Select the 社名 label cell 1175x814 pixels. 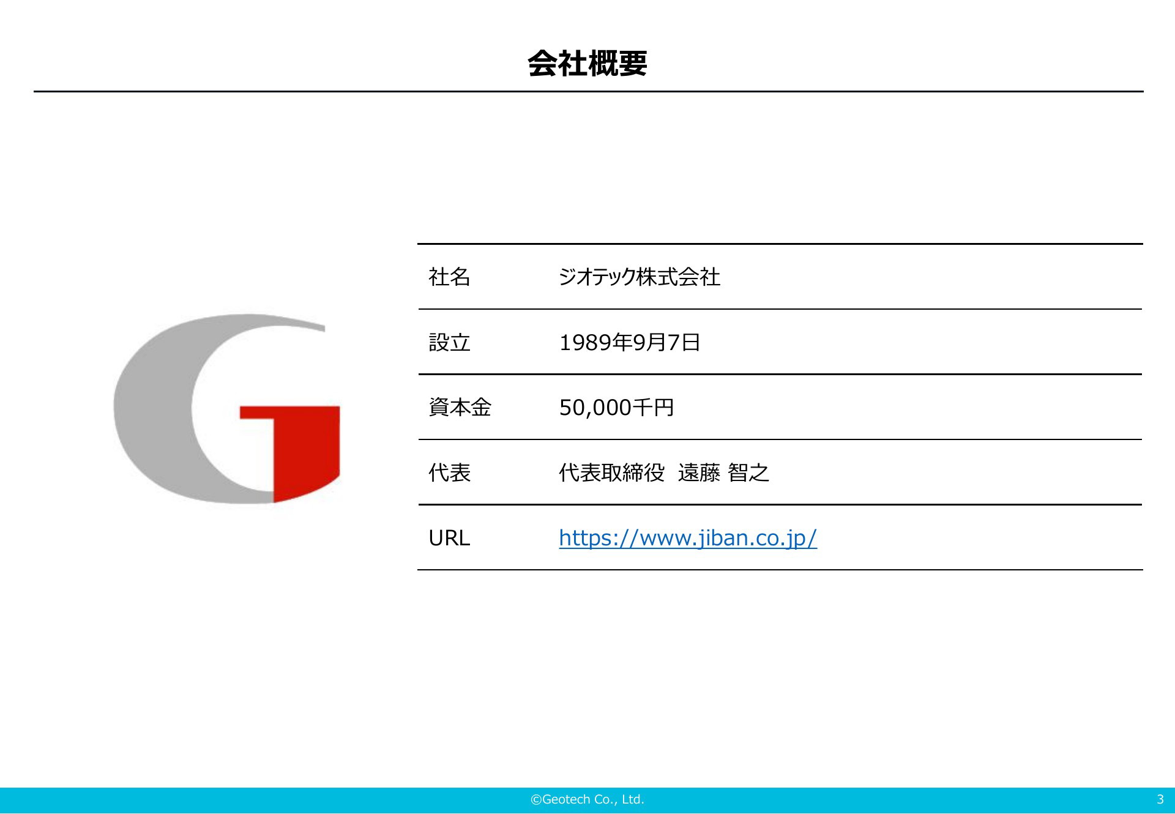[450, 277]
